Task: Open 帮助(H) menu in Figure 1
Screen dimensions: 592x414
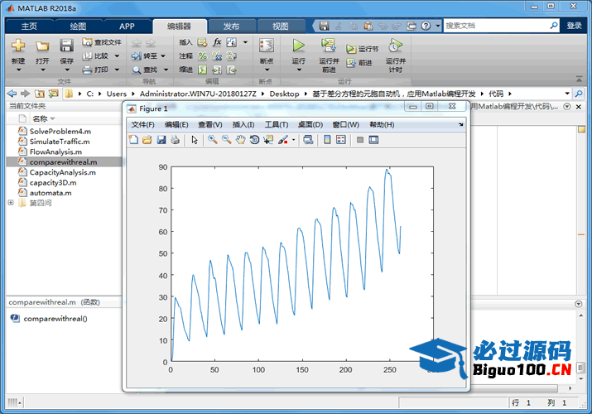Action: click(x=382, y=124)
